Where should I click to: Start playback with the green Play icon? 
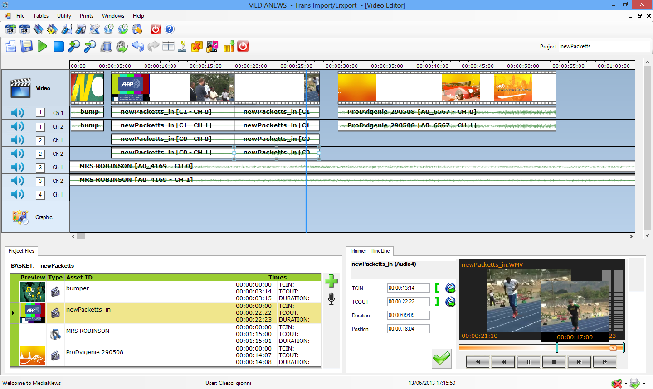[x=42, y=46]
